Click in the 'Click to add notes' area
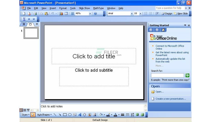This screenshot has height=122, width=211. click(92, 107)
